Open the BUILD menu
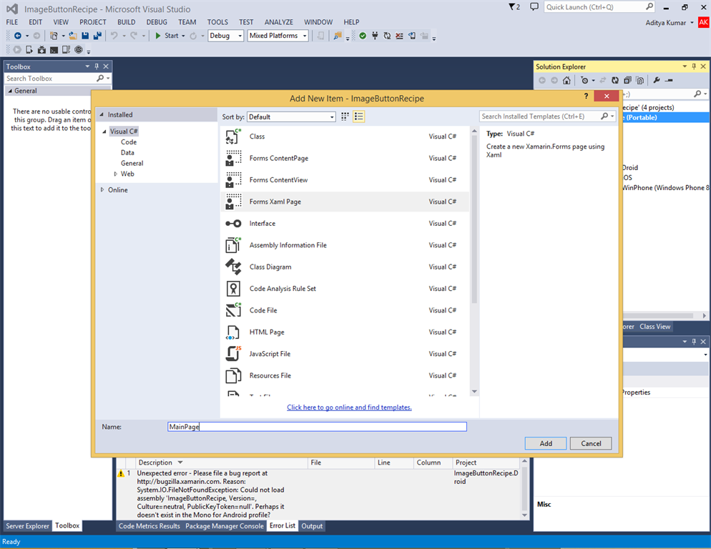This screenshot has height=549, width=711. [126, 22]
